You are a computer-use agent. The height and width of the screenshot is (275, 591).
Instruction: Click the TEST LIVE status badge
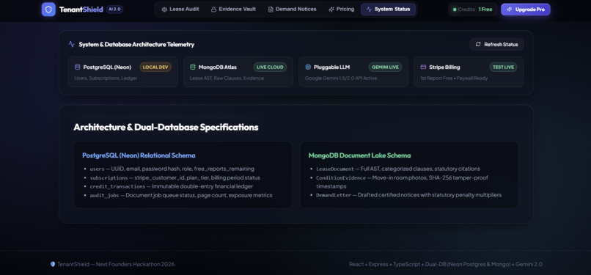(503, 67)
